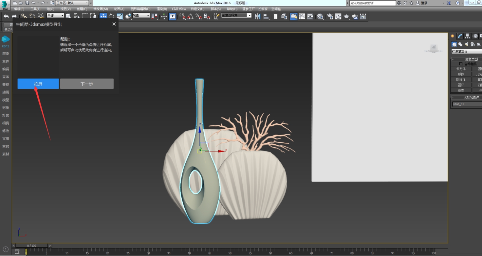The image size is (482, 256).
Task: Click the 下一步 button
Action: coord(87,84)
